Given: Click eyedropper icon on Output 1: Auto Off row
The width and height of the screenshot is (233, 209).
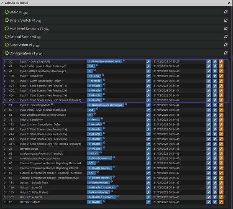Looking at the screenshot, I should (x=215, y=188).
